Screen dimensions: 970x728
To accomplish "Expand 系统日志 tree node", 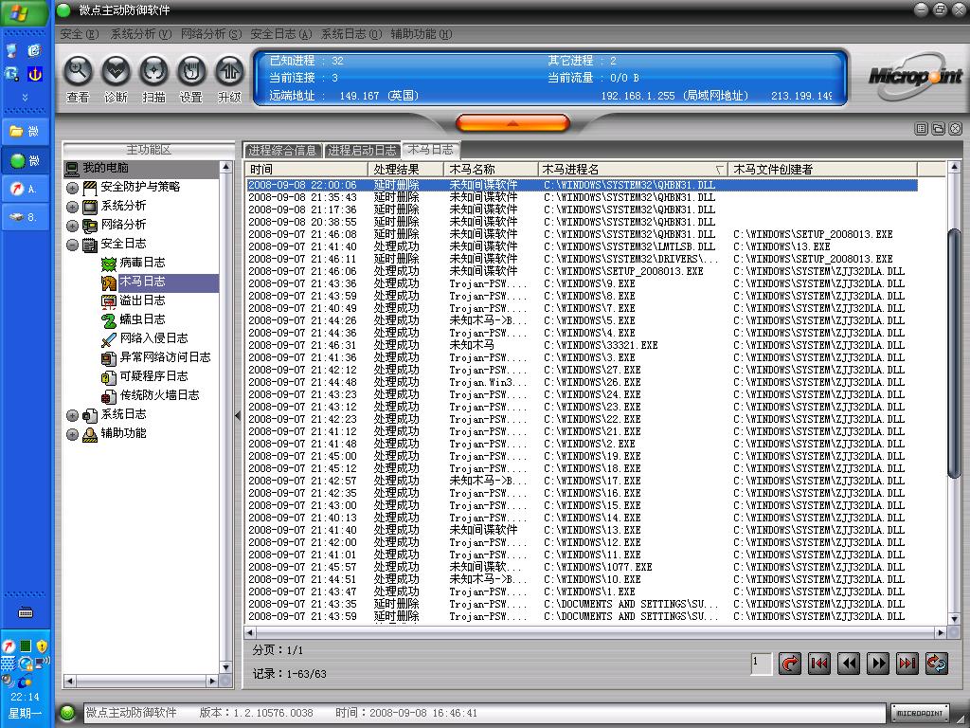I will (72, 415).
